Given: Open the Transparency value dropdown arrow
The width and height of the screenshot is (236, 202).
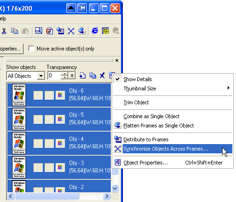Looking at the screenshot, I should point(72,76).
